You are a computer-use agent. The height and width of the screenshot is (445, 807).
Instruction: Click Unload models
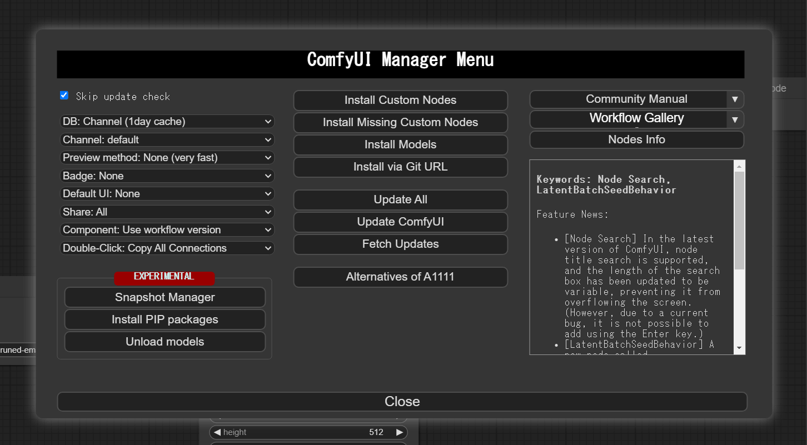click(165, 342)
